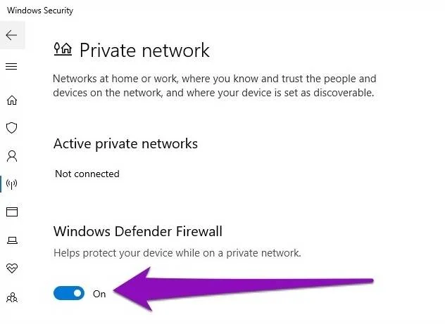Viewport: 445px width, 324px height.
Task: Click the Not connected status text
Action: (87, 174)
